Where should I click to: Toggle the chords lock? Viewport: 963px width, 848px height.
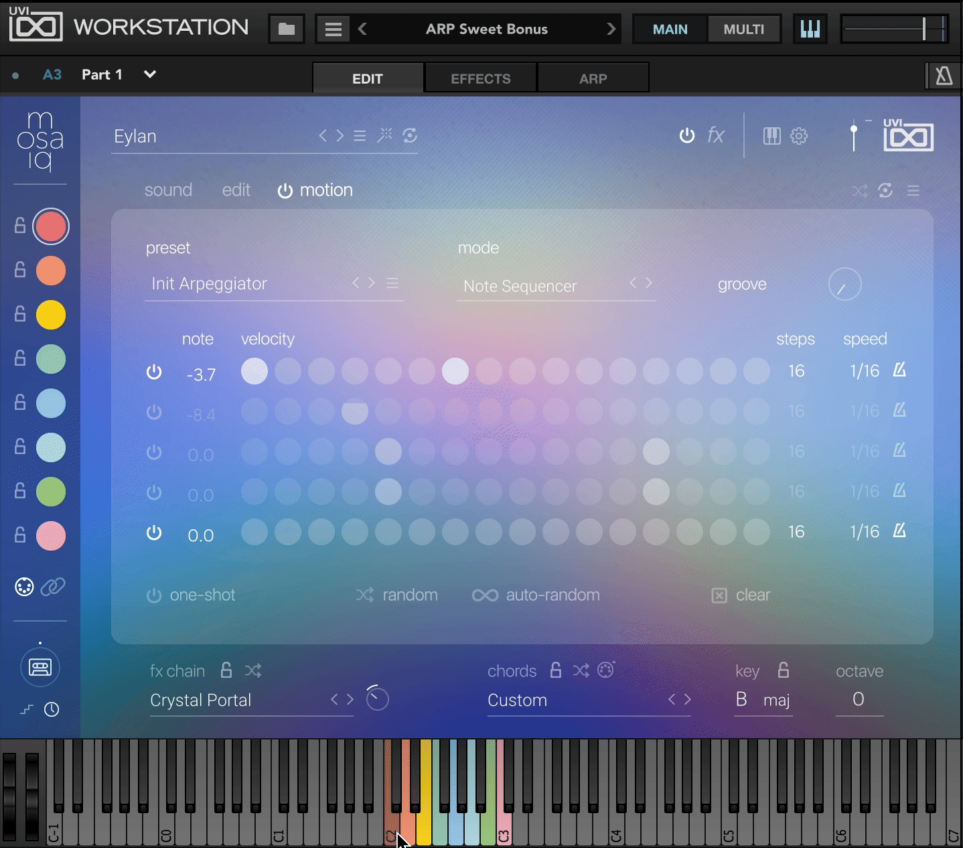556,670
